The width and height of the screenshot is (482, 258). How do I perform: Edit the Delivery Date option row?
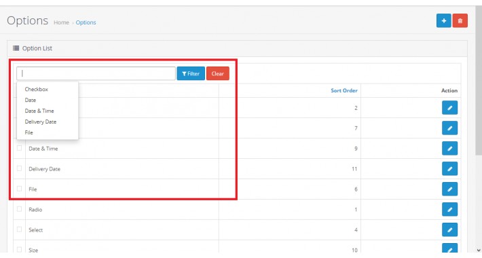pos(449,168)
